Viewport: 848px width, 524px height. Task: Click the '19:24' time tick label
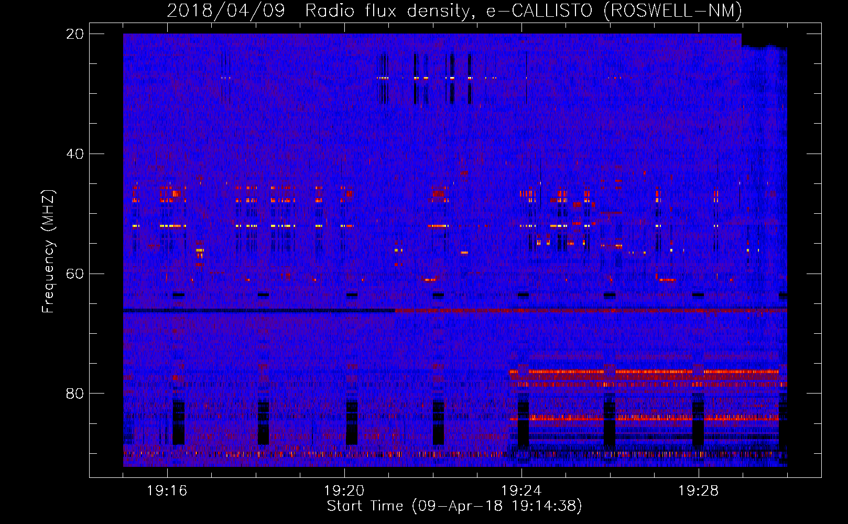pos(521,491)
